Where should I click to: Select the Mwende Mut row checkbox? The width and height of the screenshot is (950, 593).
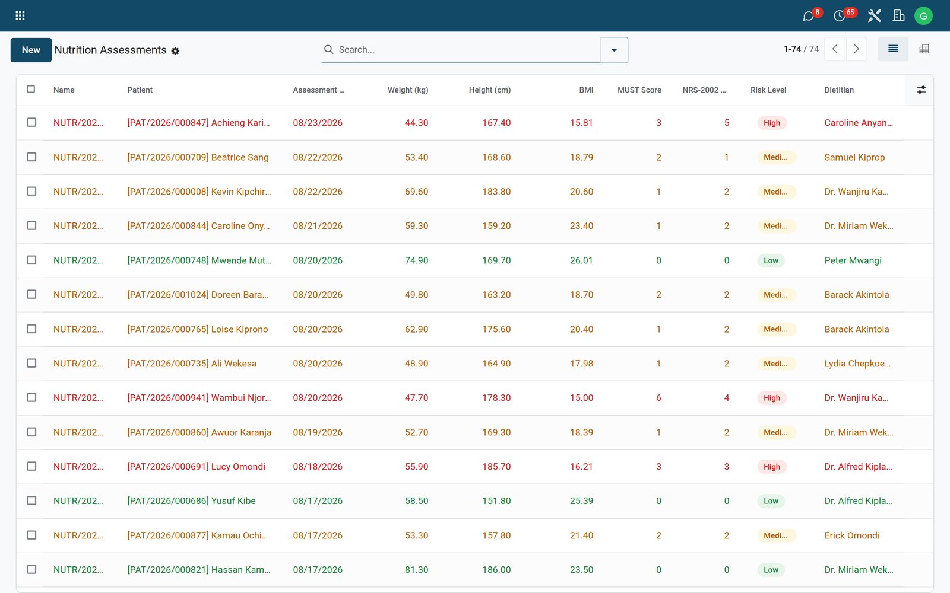[31, 260]
